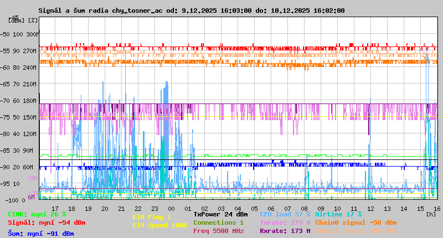Click the '15' hour tick on the x-axis
This screenshot has height=238, width=443.
click(x=421, y=209)
